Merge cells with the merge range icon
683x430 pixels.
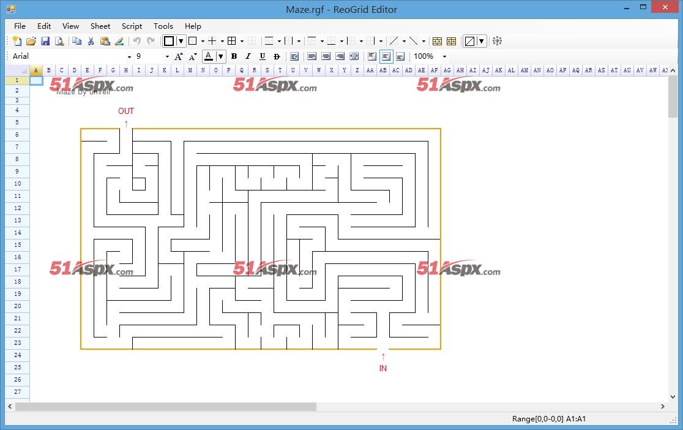(437, 41)
